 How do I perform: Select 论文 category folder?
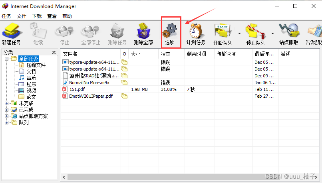(x=31, y=97)
